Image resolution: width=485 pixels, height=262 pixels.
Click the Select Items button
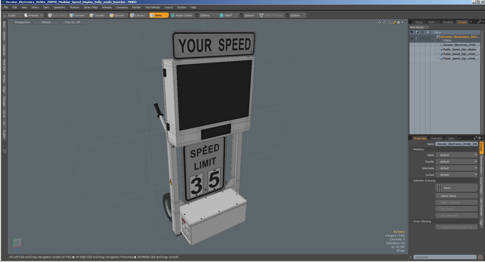(457, 196)
